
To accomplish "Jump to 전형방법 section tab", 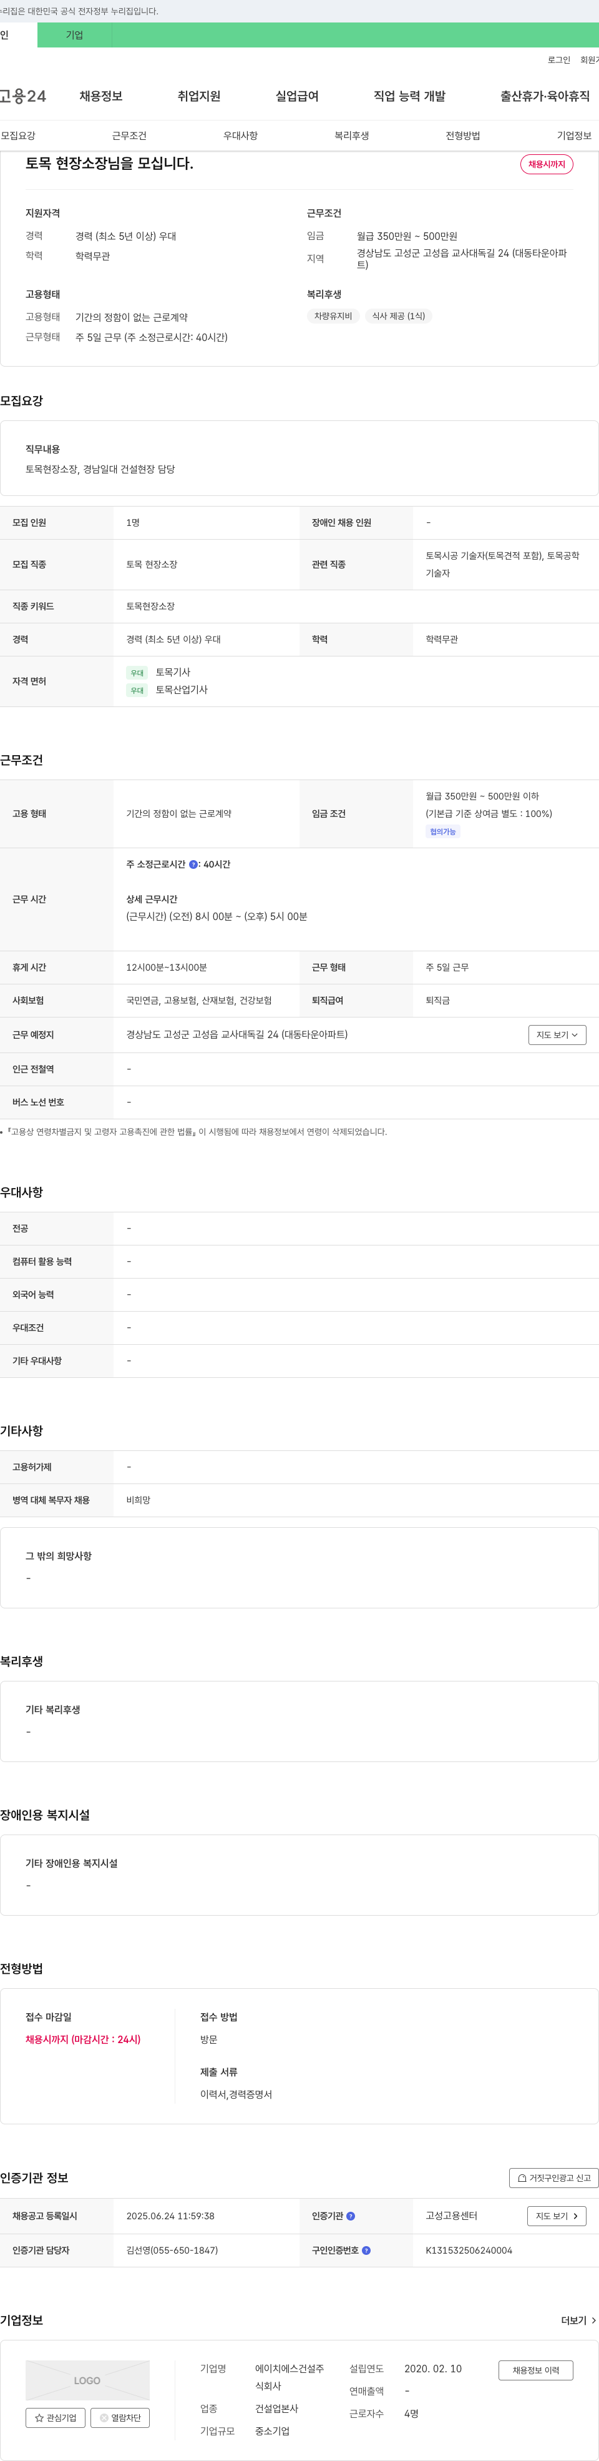I will click(462, 136).
